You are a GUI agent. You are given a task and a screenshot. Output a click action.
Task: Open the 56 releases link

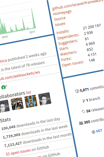(x=95, y=110)
